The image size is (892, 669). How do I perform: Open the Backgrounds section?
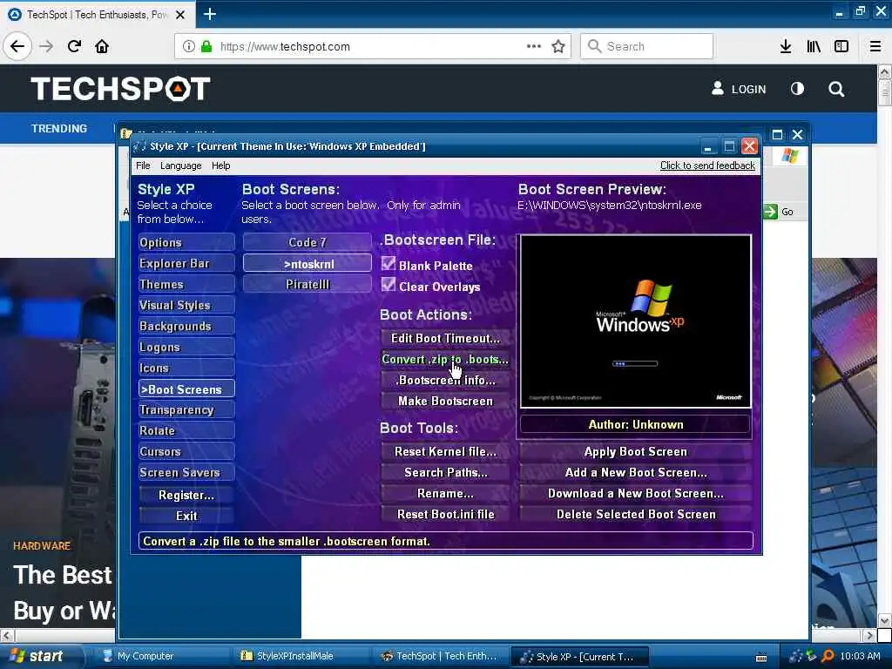pyautogui.click(x=186, y=326)
